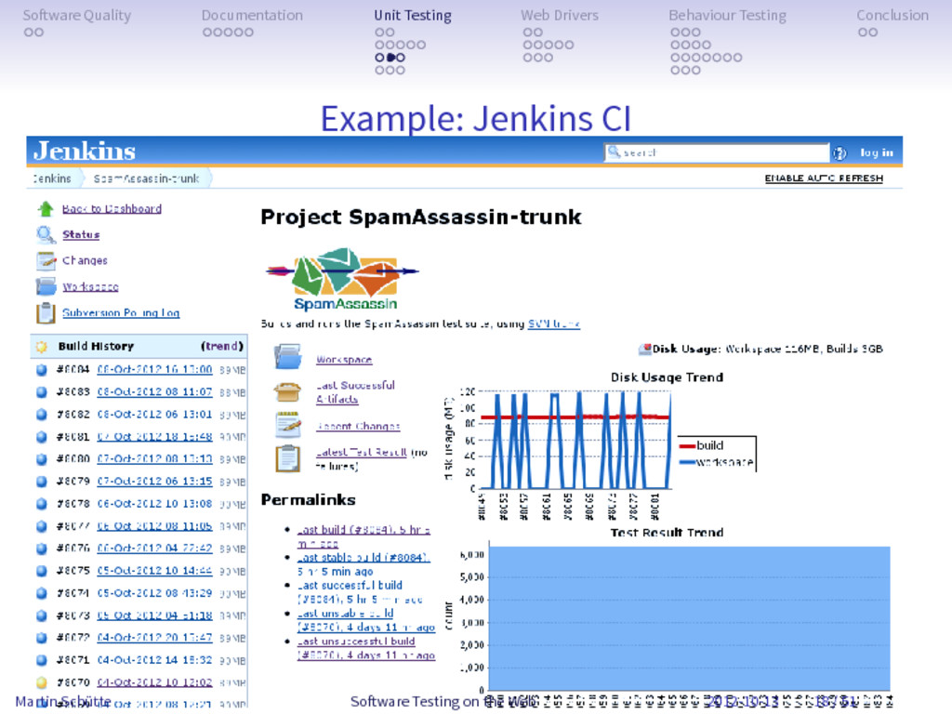Click the Jenkins breadcrumb
The image size is (952, 714).
[52, 178]
